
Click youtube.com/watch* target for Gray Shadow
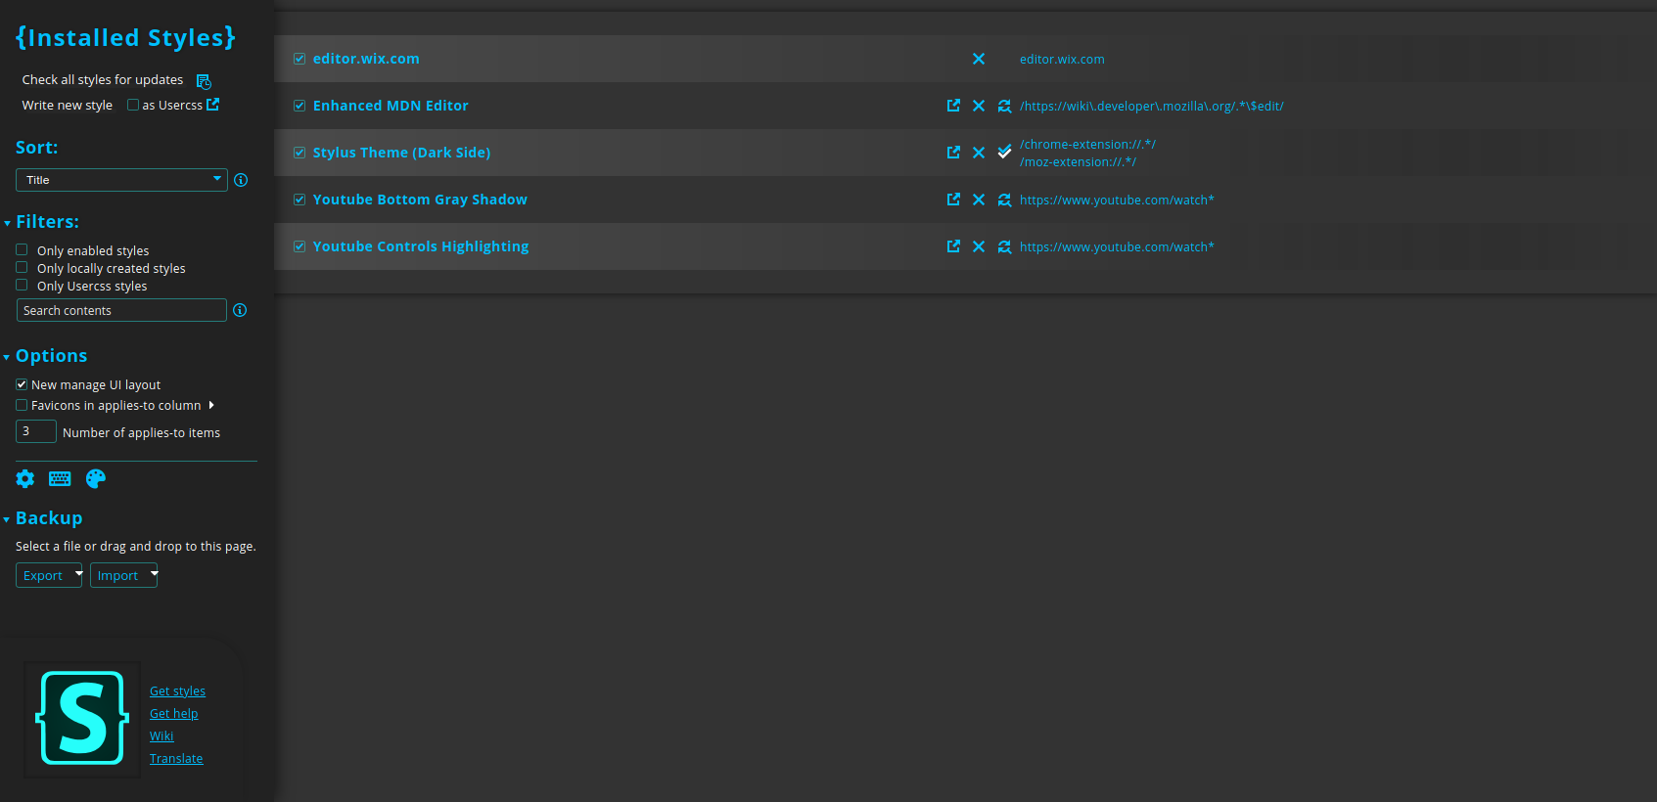(1117, 200)
